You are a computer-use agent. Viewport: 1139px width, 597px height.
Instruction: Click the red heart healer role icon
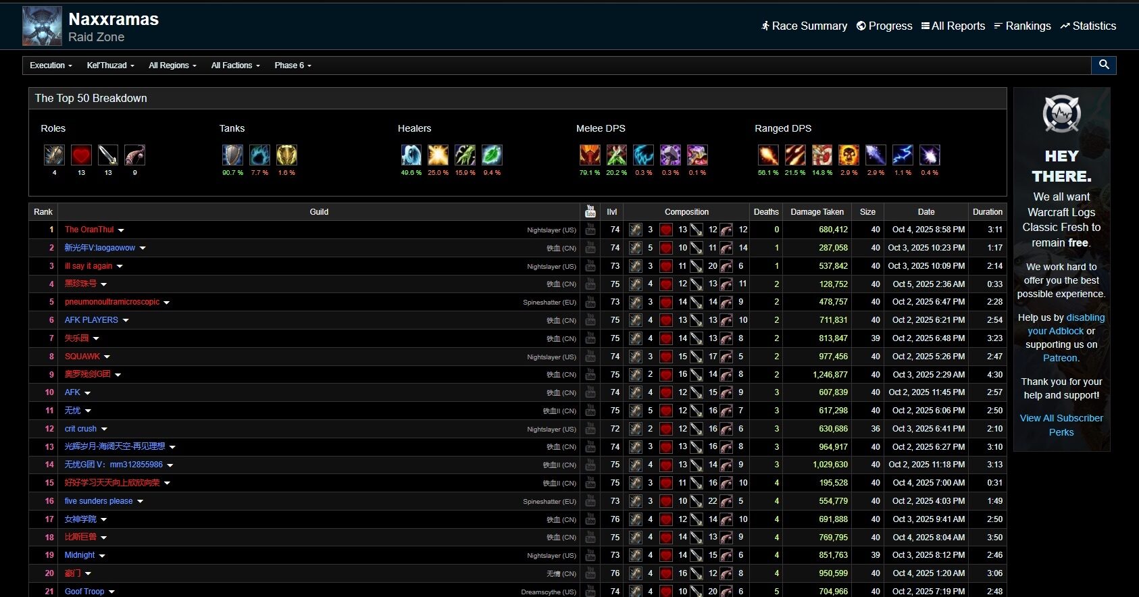[81, 155]
